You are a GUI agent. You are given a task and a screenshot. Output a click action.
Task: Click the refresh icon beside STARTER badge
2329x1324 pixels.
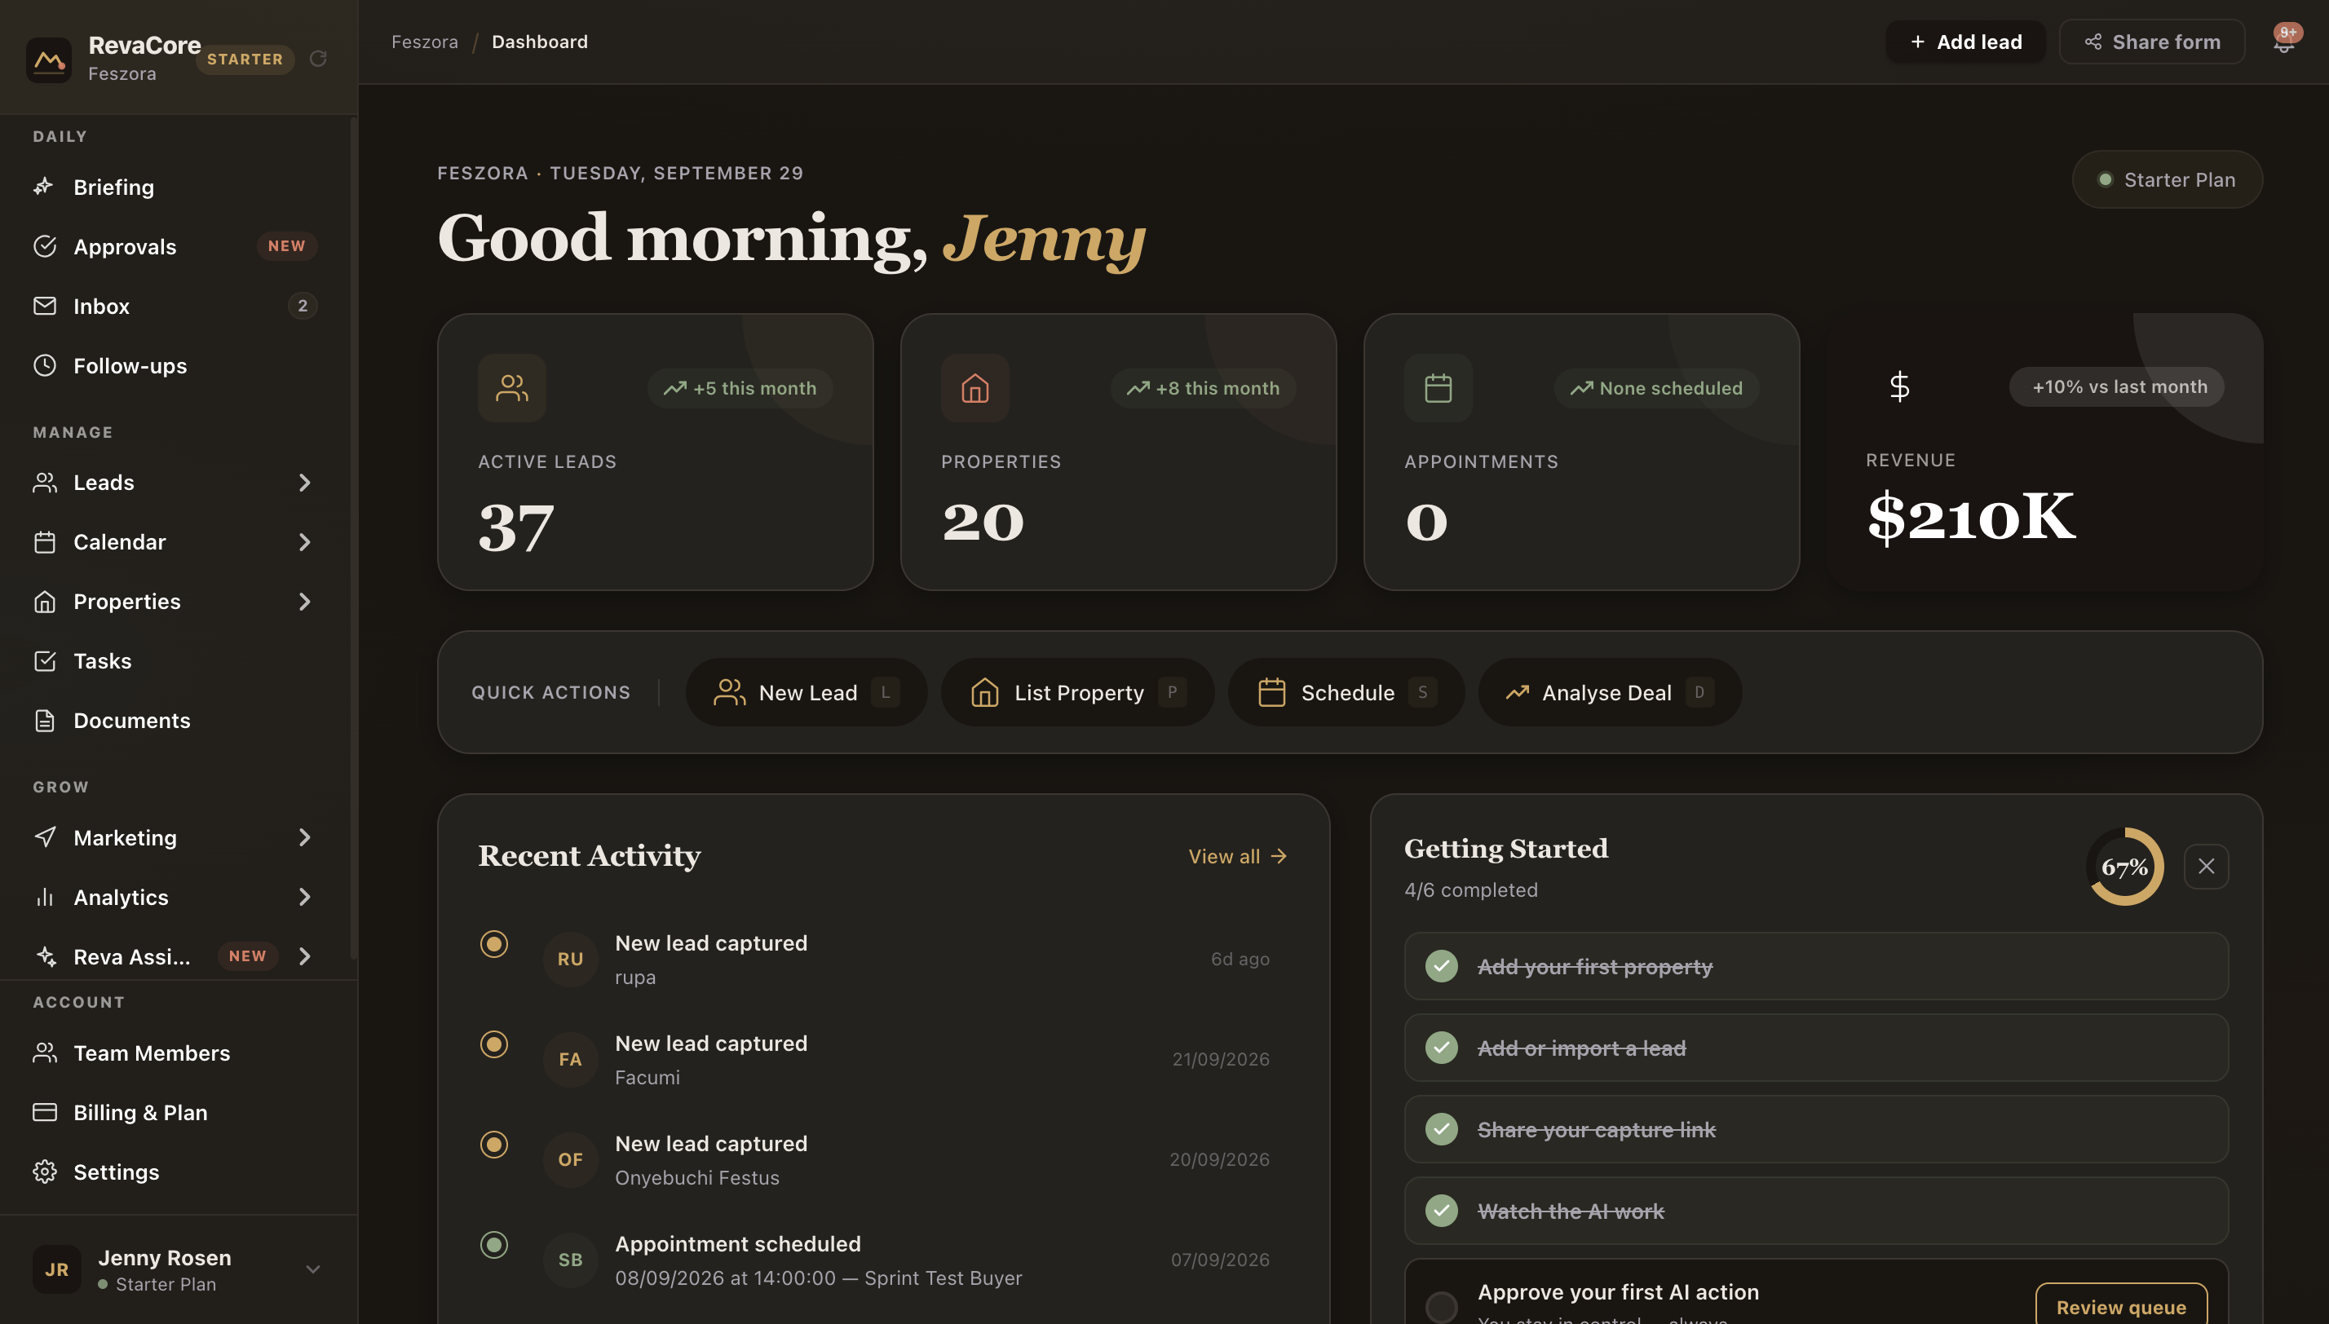318,59
